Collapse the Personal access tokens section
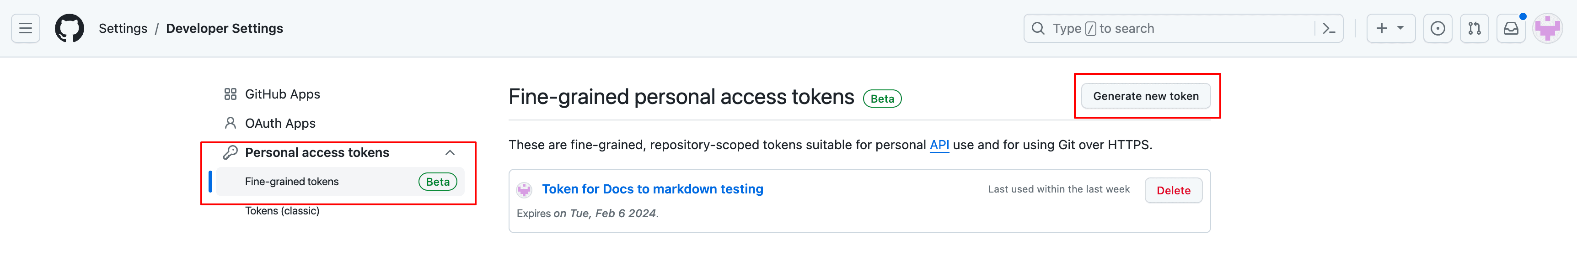This screenshot has height=271, width=1577. pyautogui.click(x=450, y=152)
